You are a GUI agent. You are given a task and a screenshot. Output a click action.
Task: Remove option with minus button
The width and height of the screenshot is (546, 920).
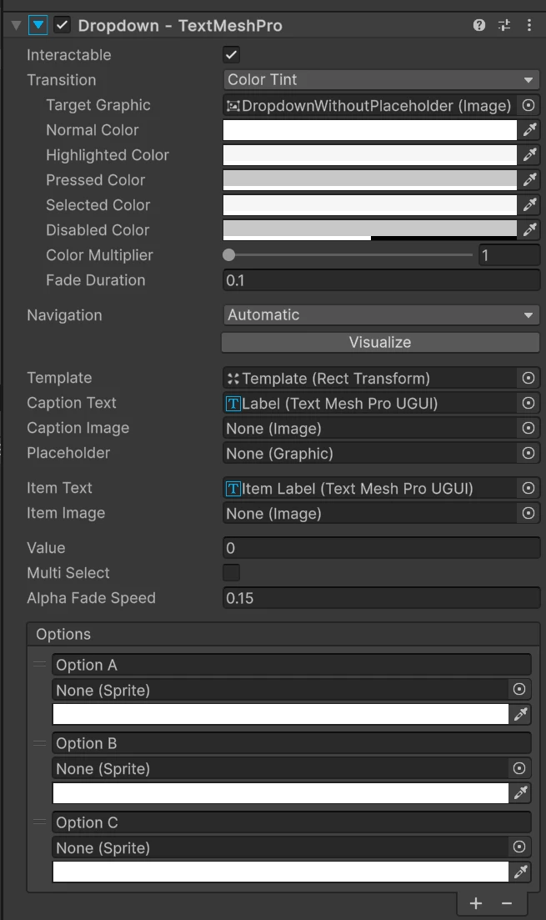click(x=506, y=903)
